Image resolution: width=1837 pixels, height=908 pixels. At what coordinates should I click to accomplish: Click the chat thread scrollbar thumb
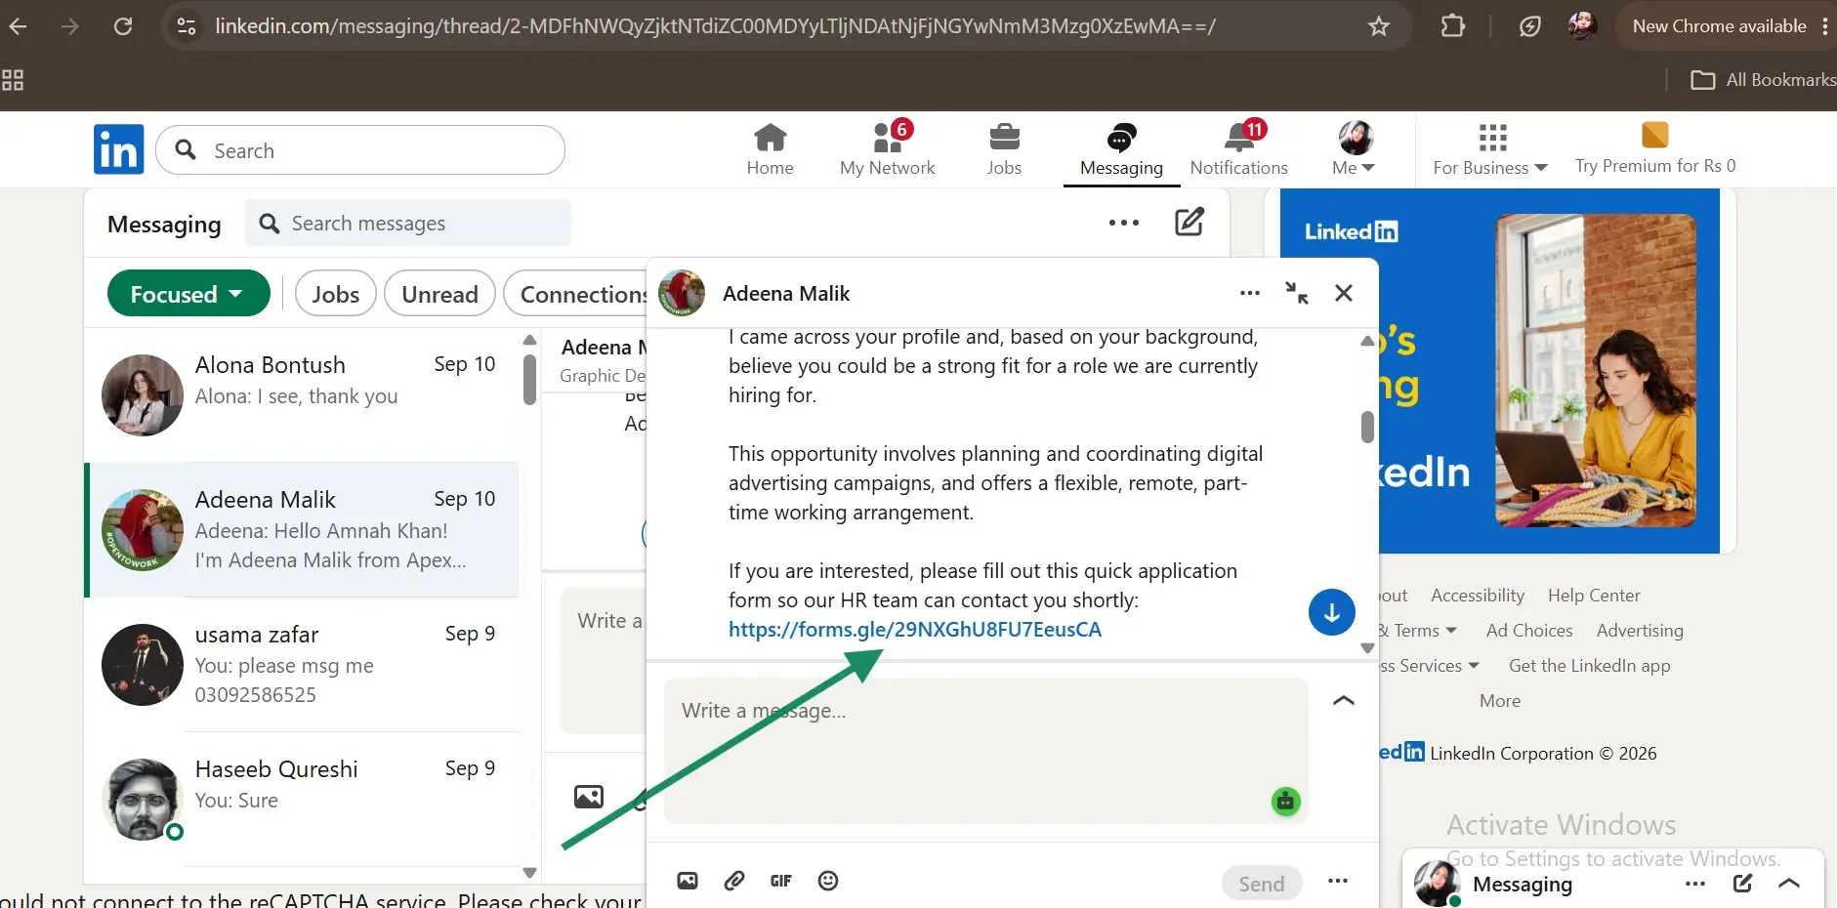click(x=1367, y=427)
